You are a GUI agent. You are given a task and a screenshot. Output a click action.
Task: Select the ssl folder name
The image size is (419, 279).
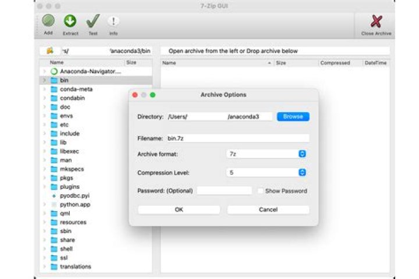point(63,257)
